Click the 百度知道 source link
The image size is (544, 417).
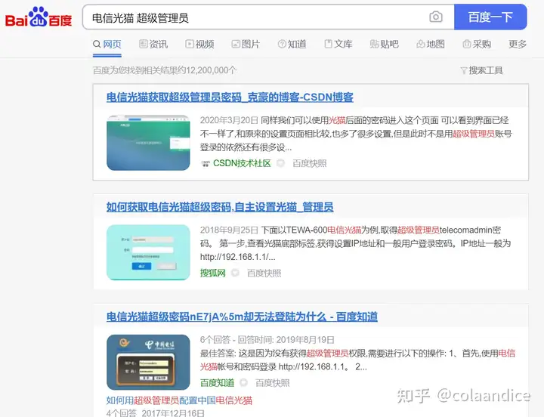(x=217, y=383)
